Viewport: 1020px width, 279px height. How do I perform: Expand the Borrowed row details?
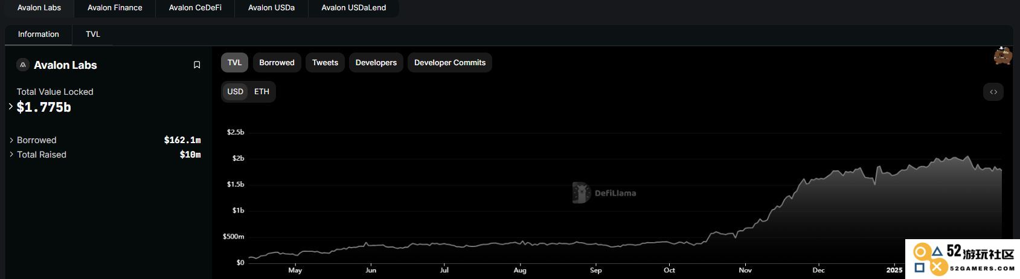11,140
